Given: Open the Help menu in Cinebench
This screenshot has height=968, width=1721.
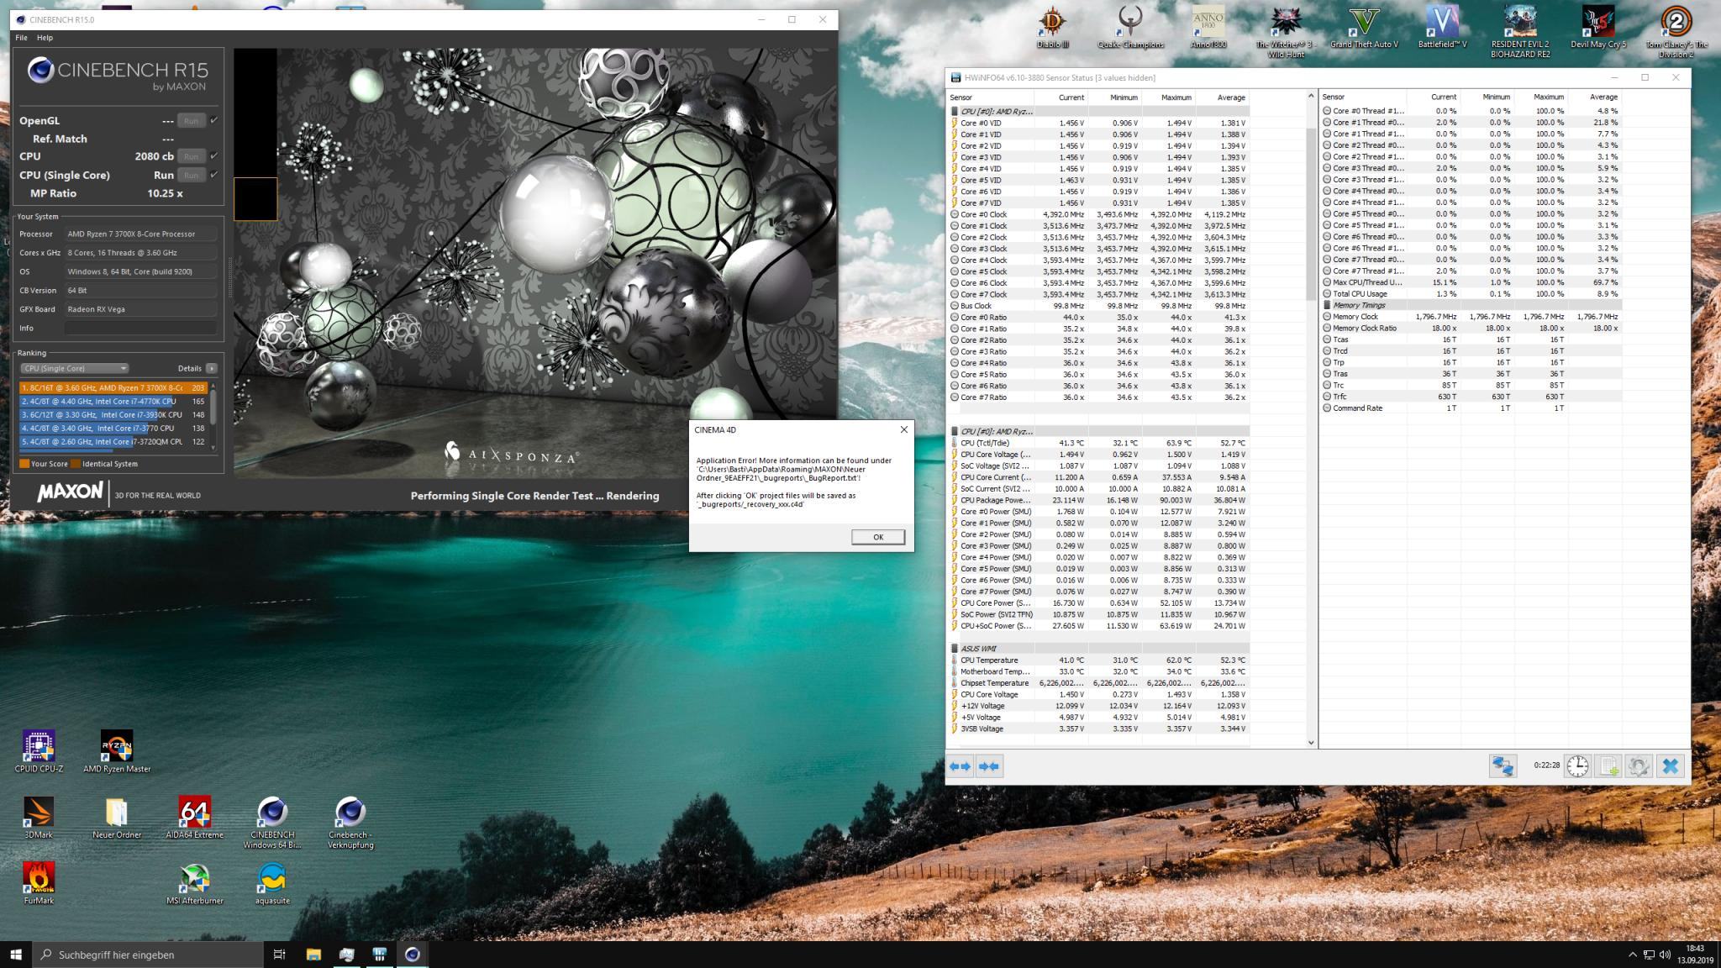Looking at the screenshot, I should [45, 38].
